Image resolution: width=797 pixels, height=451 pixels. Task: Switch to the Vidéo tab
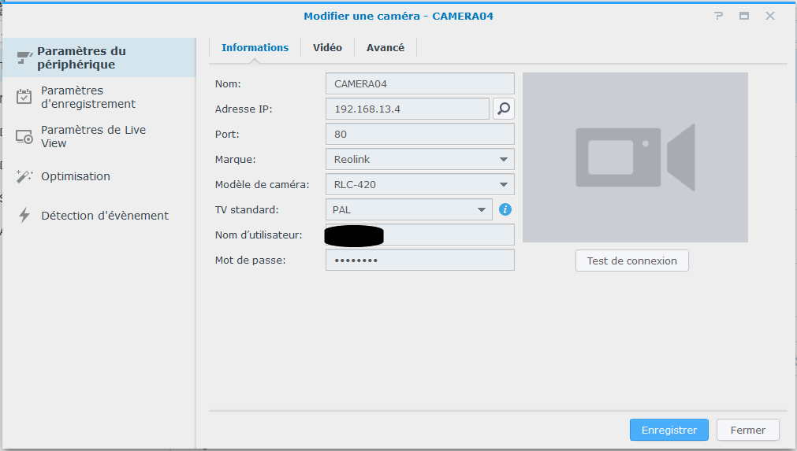(x=327, y=48)
